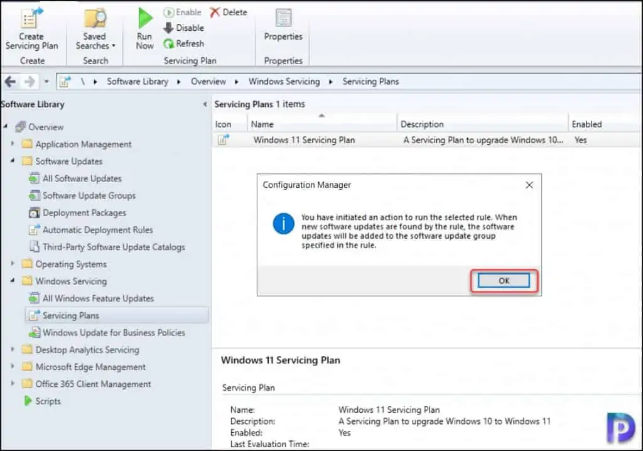The image size is (643, 451).
Task: Click the All Windows Feature Updates icon
Action: [x=35, y=298]
